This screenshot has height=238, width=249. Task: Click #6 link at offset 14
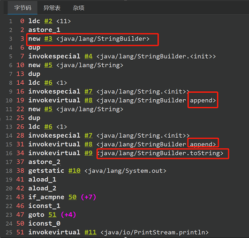click(x=48, y=83)
